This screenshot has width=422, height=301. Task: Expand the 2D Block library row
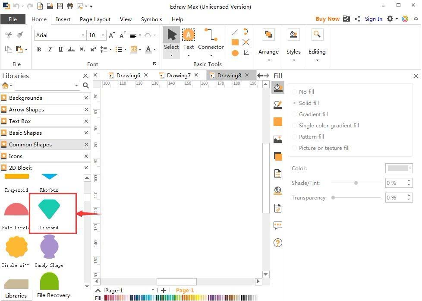coord(45,168)
